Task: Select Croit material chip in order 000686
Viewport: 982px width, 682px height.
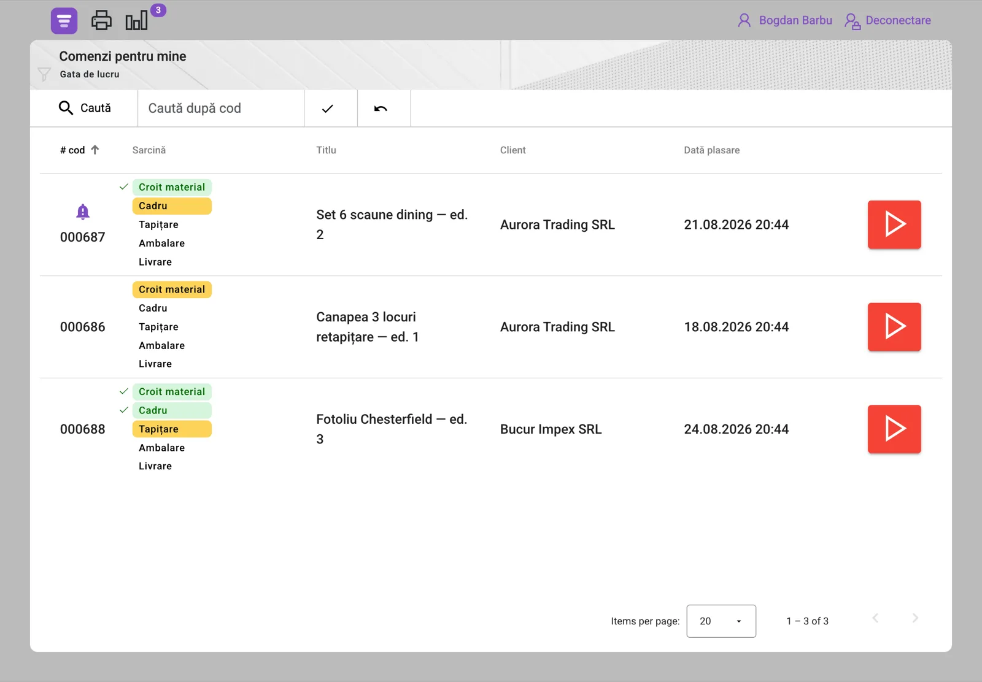Action: (x=172, y=289)
